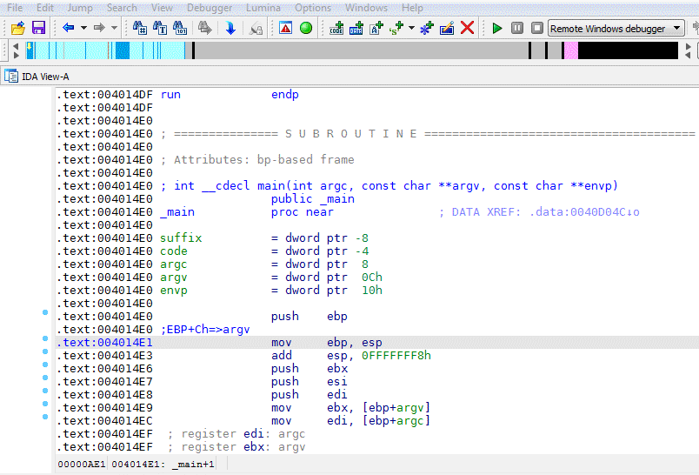Open the Jump forward history dropdown
The height and width of the screenshot is (475, 699).
pos(114,28)
